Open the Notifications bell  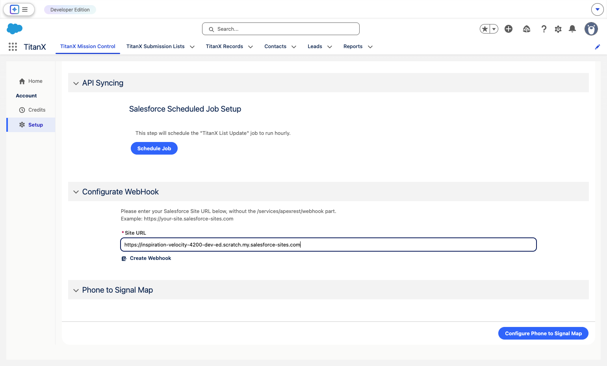[572, 29]
